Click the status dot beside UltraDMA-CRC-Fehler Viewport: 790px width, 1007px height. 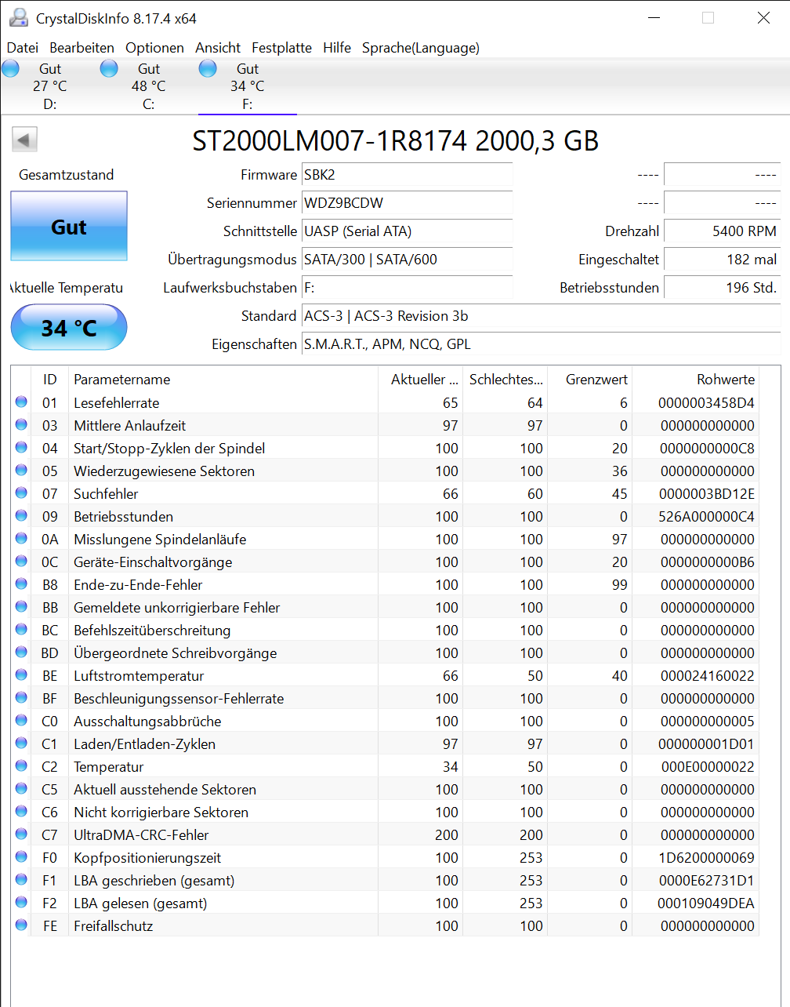(x=21, y=834)
